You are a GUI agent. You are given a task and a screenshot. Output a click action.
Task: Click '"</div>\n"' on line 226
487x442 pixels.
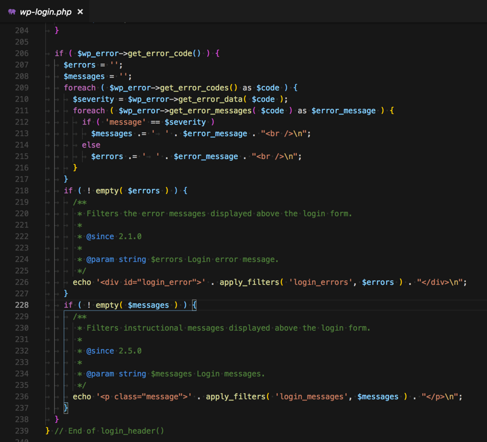point(439,282)
